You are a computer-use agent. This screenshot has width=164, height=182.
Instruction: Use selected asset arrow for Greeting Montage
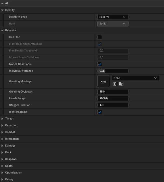point(115,84)
